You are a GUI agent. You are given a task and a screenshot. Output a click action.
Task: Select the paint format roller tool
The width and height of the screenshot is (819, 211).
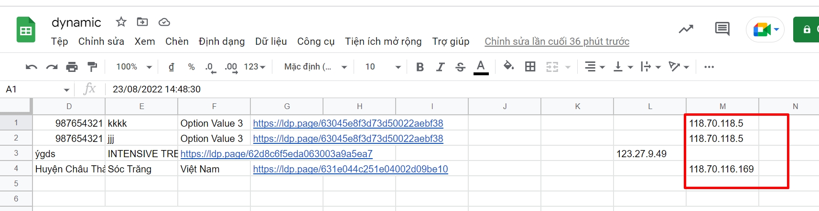tap(92, 67)
